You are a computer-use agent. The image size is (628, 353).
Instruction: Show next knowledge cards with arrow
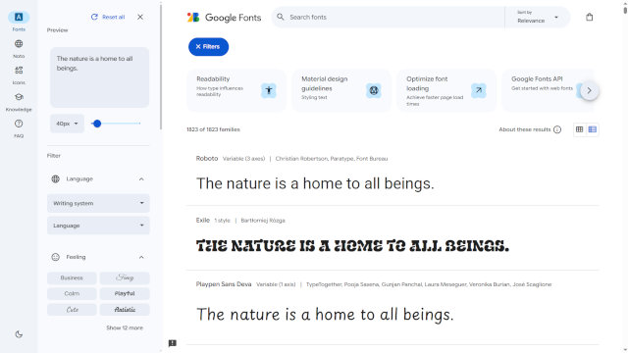[589, 91]
